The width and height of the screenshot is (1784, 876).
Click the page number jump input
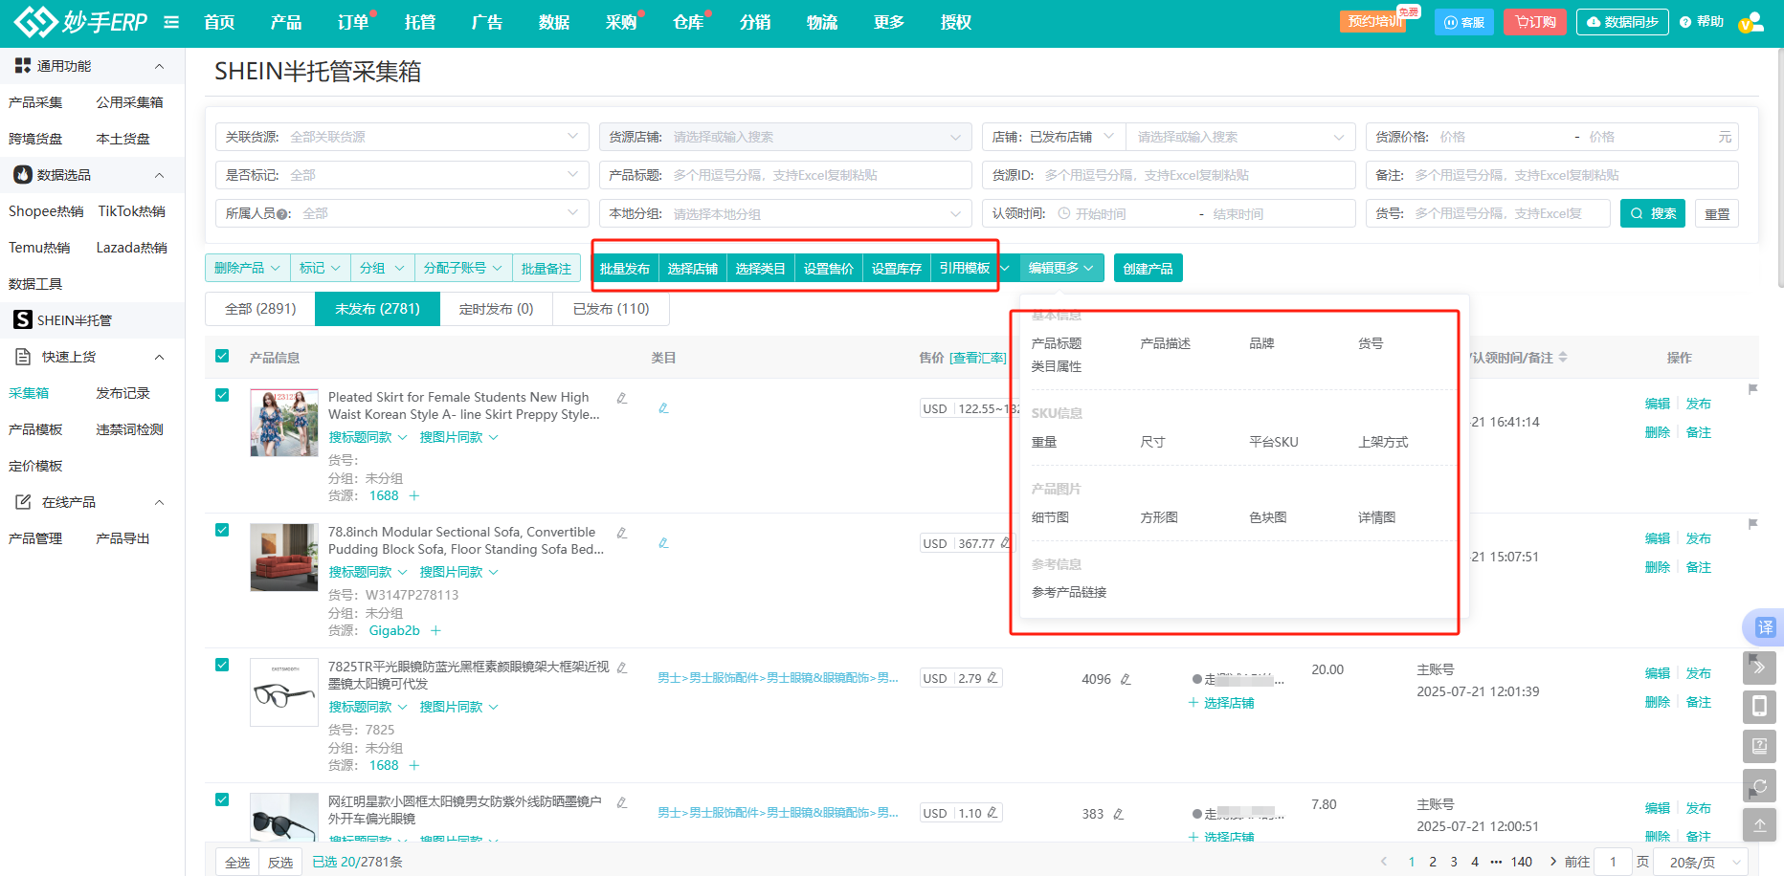click(x=1613, y=862)
